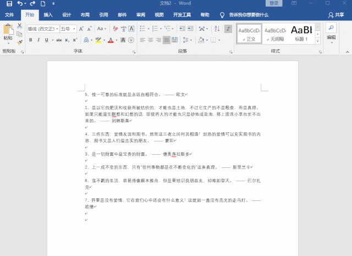The image size is (352, 256).
Task: Apply a character border with the boxed A icon
Action: point(131,29)
